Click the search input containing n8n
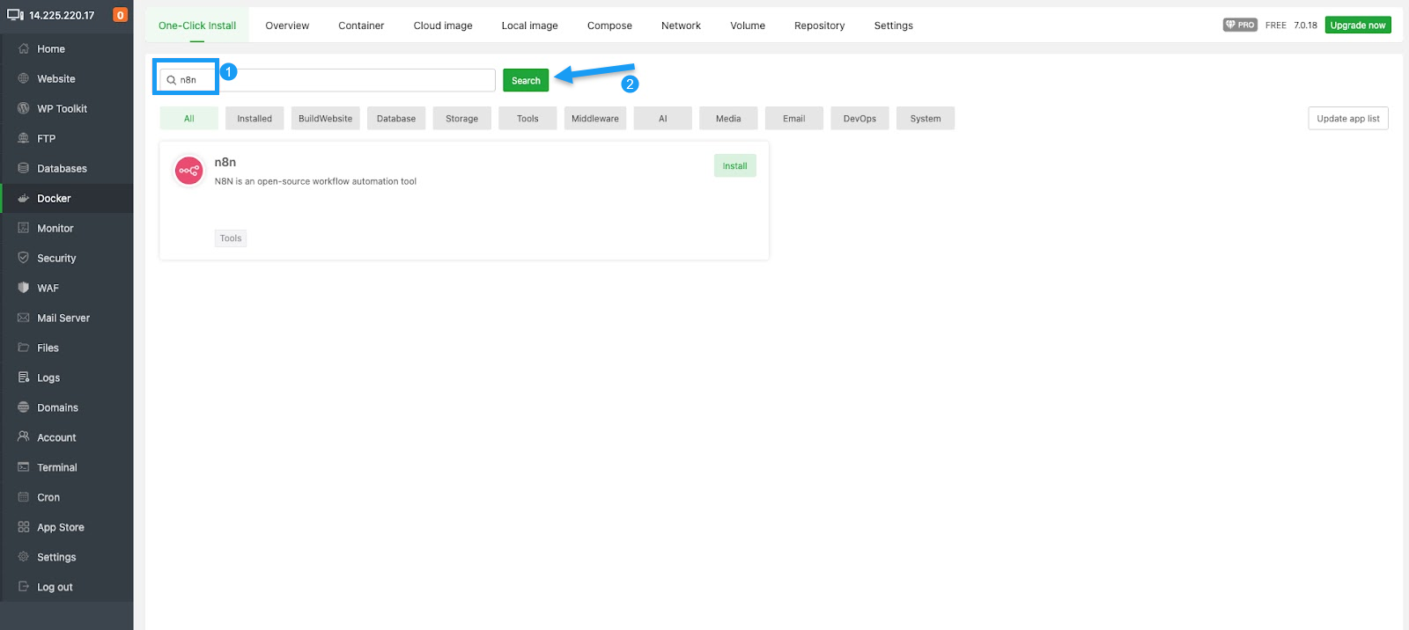Screen dimensions: 1409x630 [x=328, y=80]
